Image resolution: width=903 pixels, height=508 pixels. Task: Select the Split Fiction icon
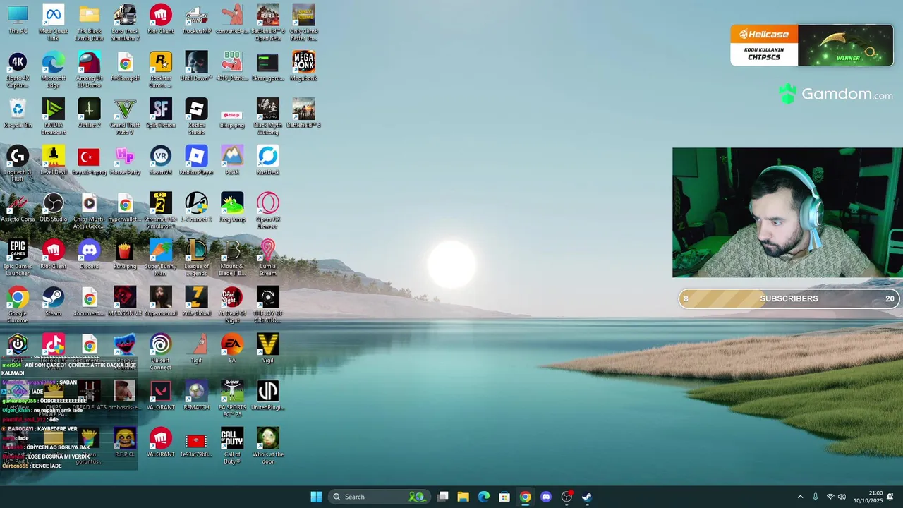(x=161, y=113)
